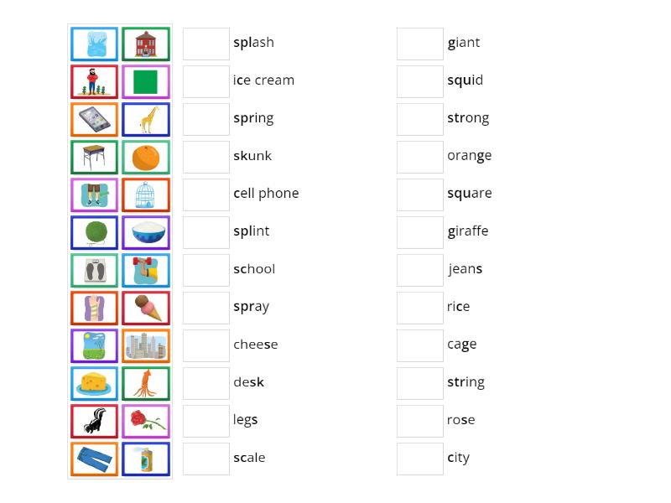Select the bathroom scale picture

(94, 270)
